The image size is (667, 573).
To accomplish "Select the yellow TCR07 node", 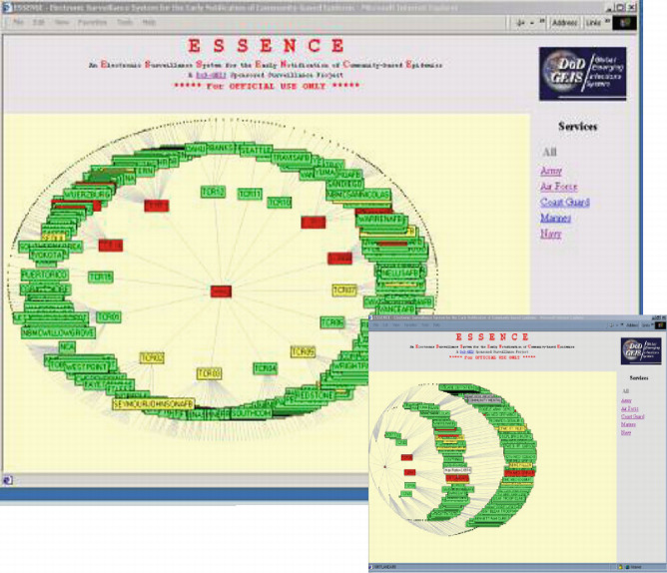I will [x=343, y=289].
